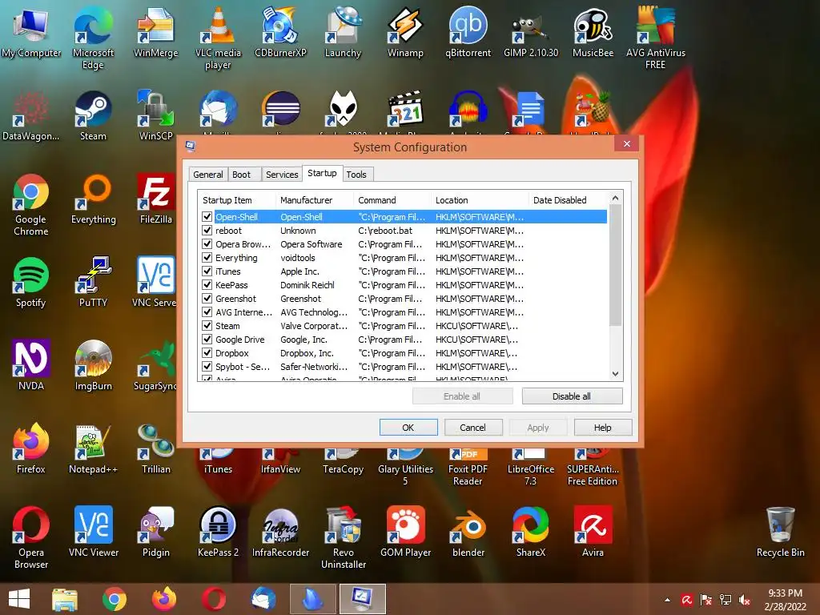Open the Launchy desktop shortcut

[x=343, y=31]
